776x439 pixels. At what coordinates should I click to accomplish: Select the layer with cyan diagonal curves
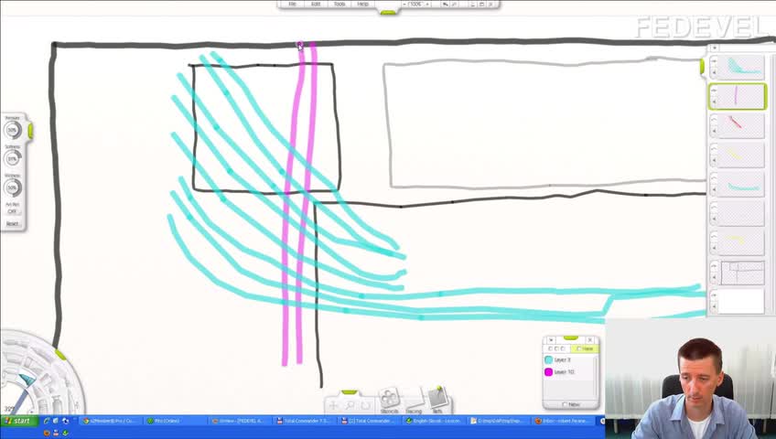(740, 68)
